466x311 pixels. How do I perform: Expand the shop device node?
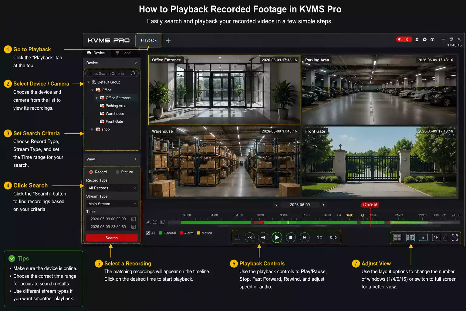pyautogui.click(x=93, y=129)
